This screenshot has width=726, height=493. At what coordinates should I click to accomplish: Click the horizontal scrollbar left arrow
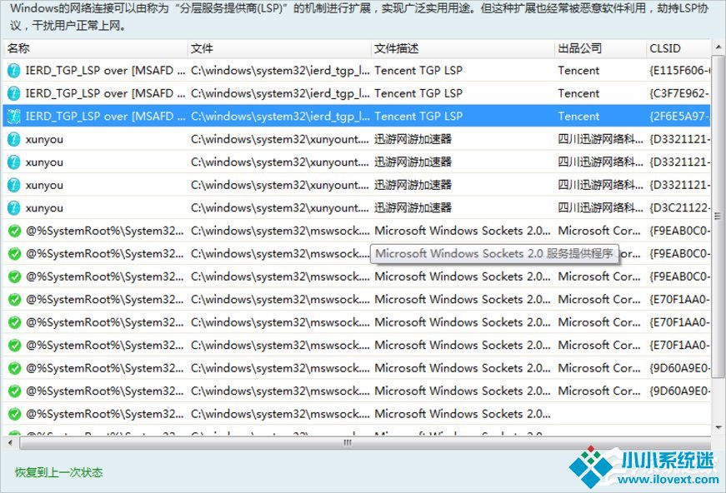pos(10,443)
